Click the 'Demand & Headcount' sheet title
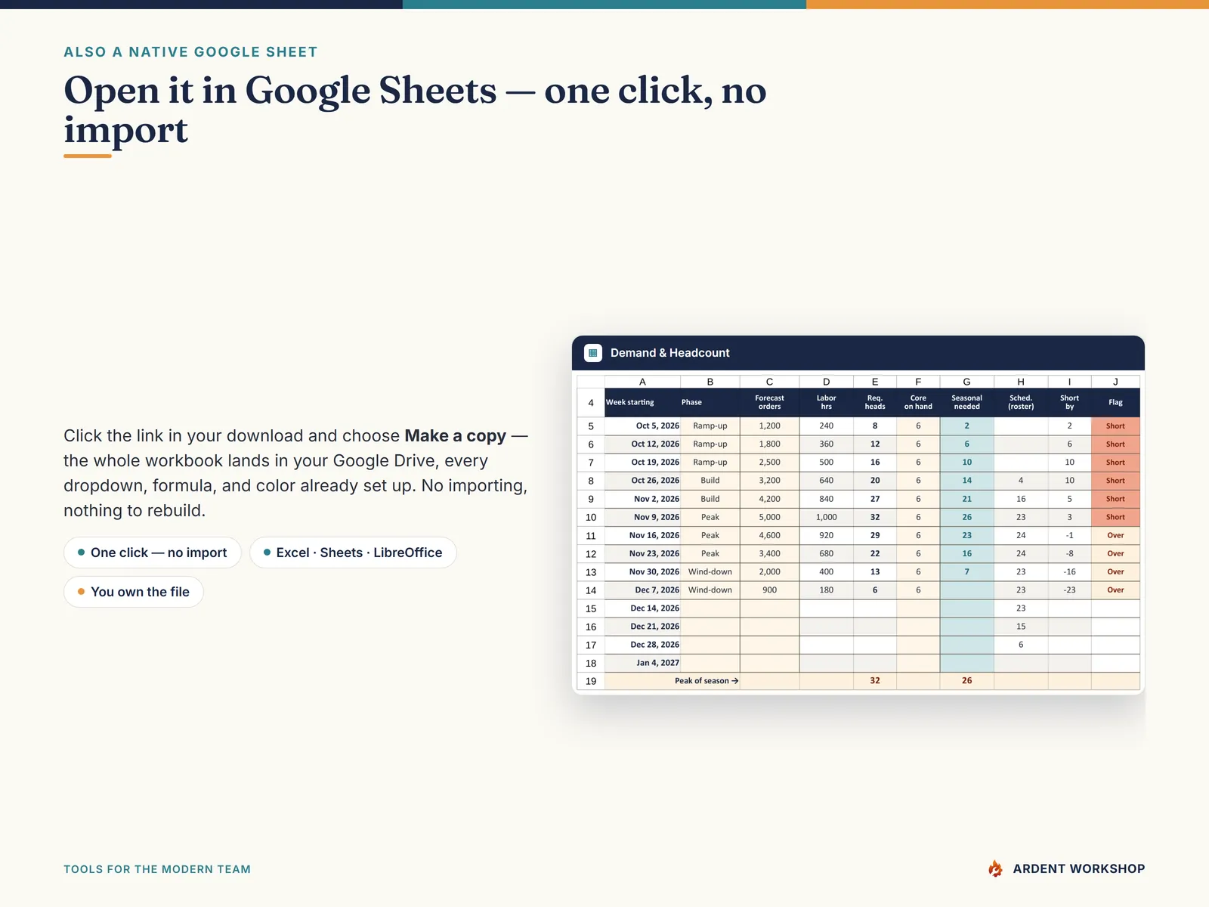1209x907 pixels. pyautogui.click(x=670, y=353)
